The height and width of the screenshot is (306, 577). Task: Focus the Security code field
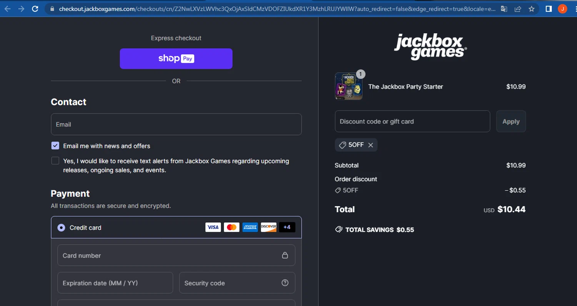pyautogui.click(x=237, y=283)
